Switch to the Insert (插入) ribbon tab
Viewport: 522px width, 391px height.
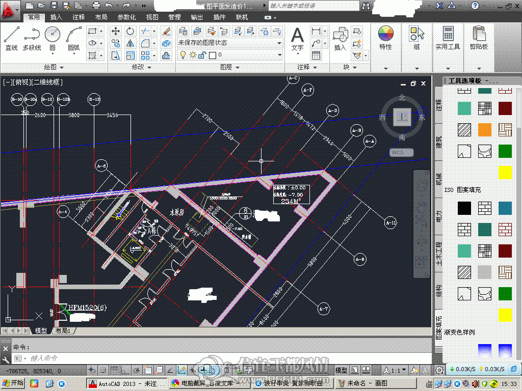pos(56,17)
